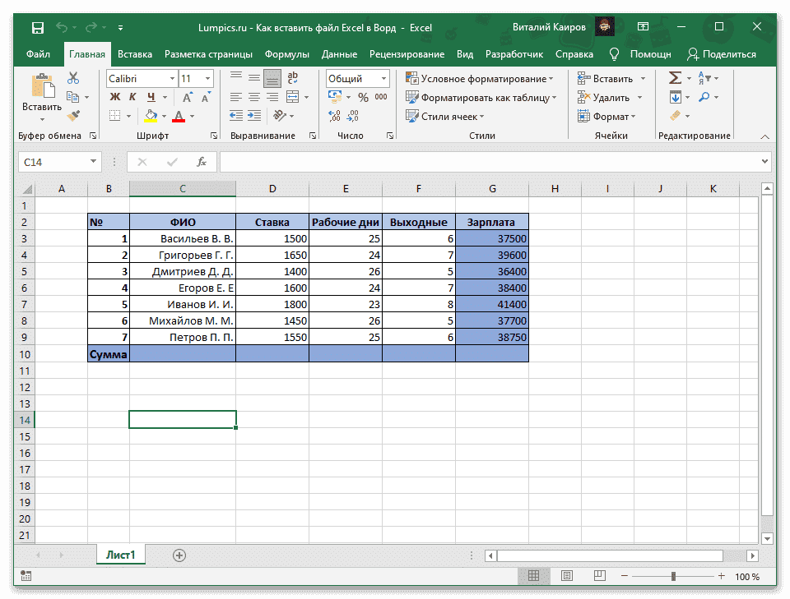Click the AutoSum (Σ) icon
Screen dimensions: 790x599
(x=675, y=77)
